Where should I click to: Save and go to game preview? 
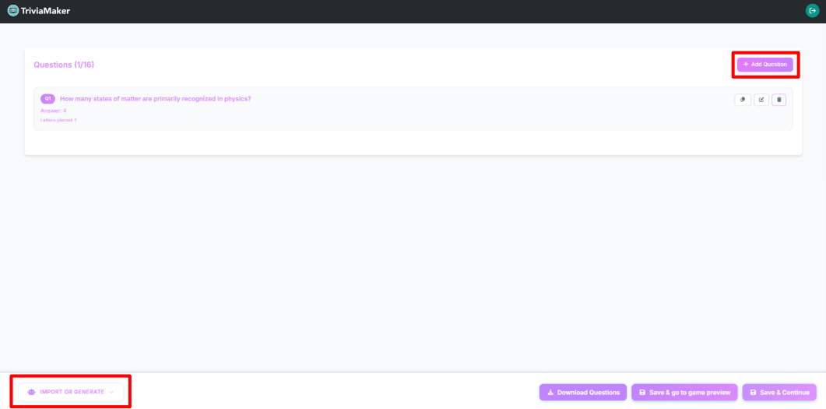point(684,392)
